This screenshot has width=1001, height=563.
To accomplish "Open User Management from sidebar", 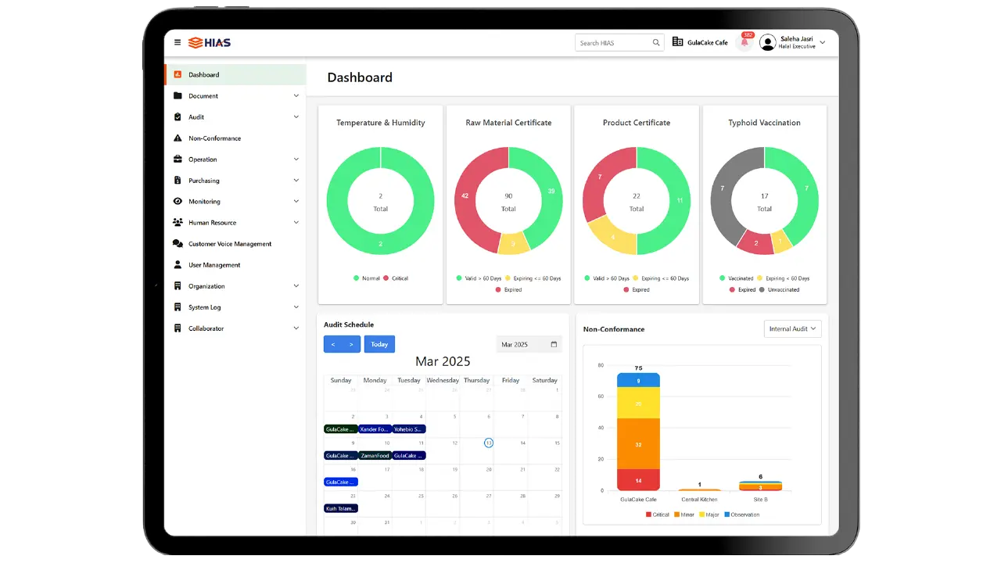I will click(213, 265).
